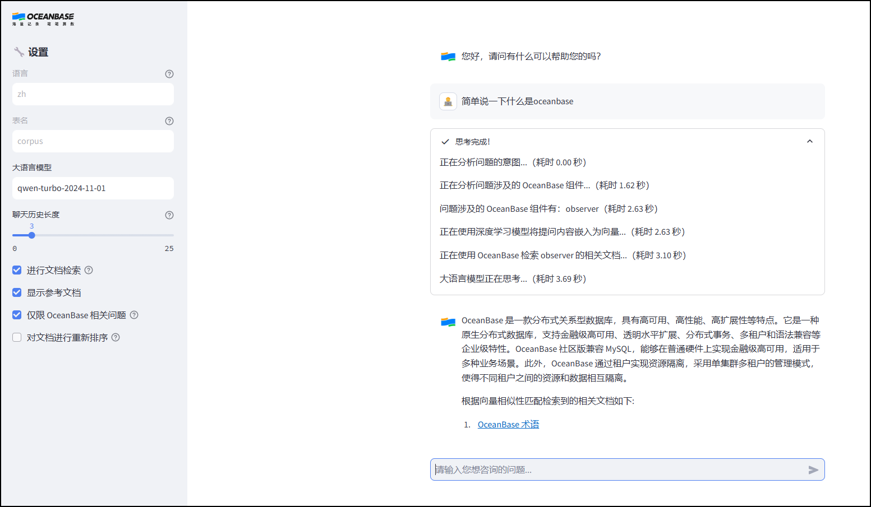The image size is (871, 507).
Task: Click the checkmark icon next to 思考完成
Action: pyautogui.click(x=445, y=142)
